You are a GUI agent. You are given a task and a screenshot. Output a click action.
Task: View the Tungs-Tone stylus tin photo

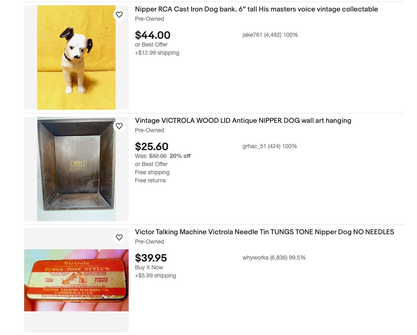[x=76, y=280]
